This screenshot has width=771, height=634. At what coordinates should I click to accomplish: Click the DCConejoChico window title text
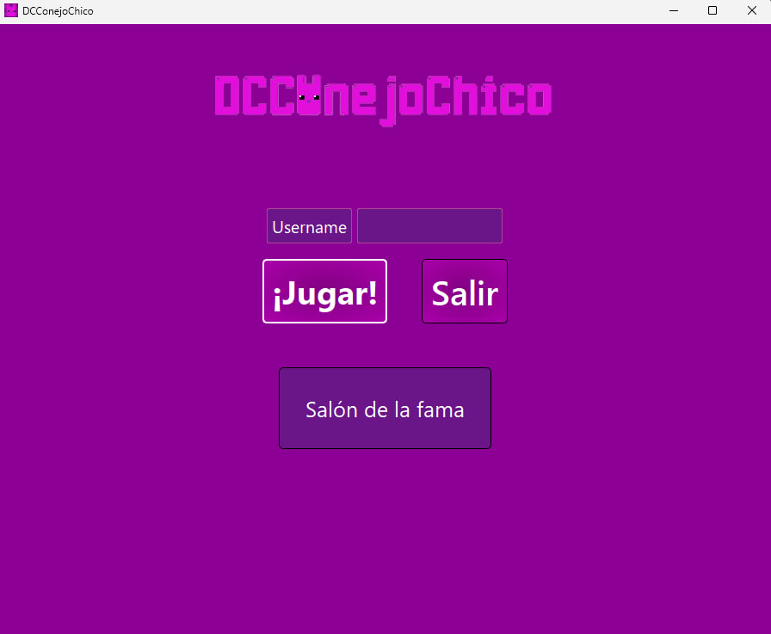click(58, 11)
